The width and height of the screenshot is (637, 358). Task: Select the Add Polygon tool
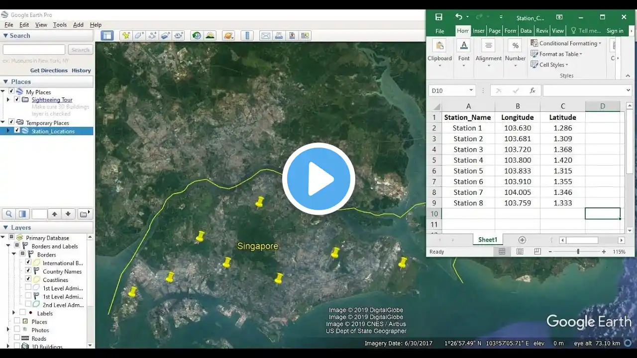point(139,35)
